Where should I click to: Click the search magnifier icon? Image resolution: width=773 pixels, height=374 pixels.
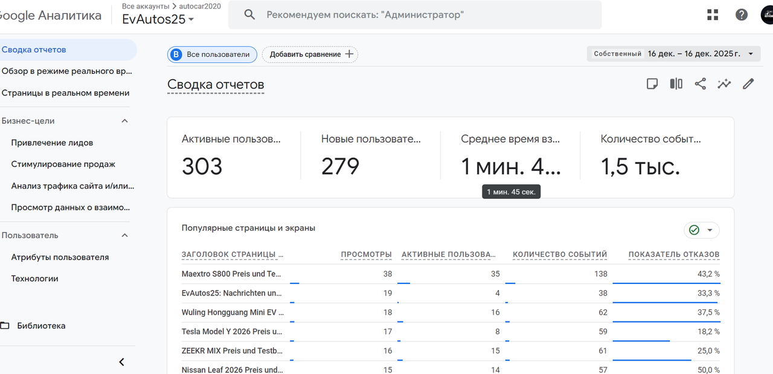click(x=249, y=15)
